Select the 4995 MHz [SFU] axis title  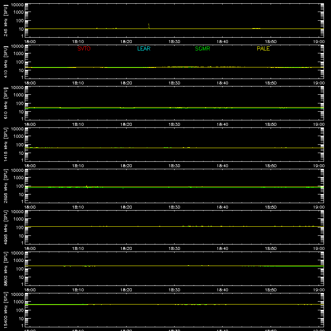[6, 227]
